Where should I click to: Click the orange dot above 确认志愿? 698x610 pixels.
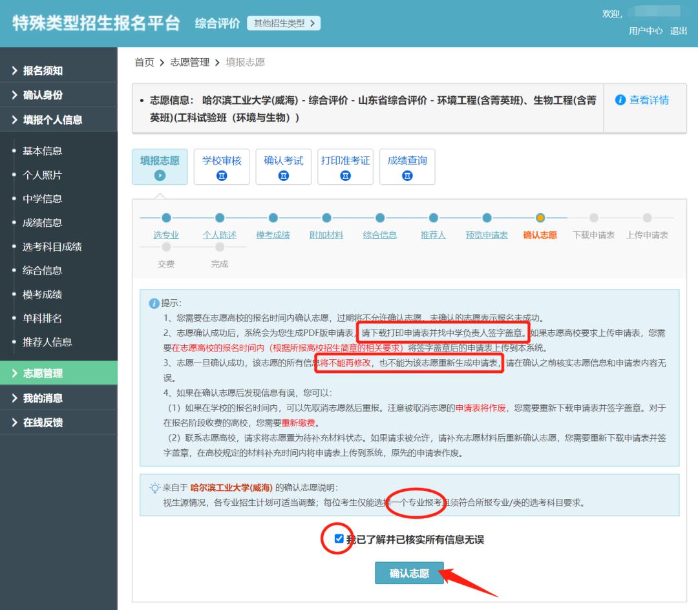coord(540,218)
